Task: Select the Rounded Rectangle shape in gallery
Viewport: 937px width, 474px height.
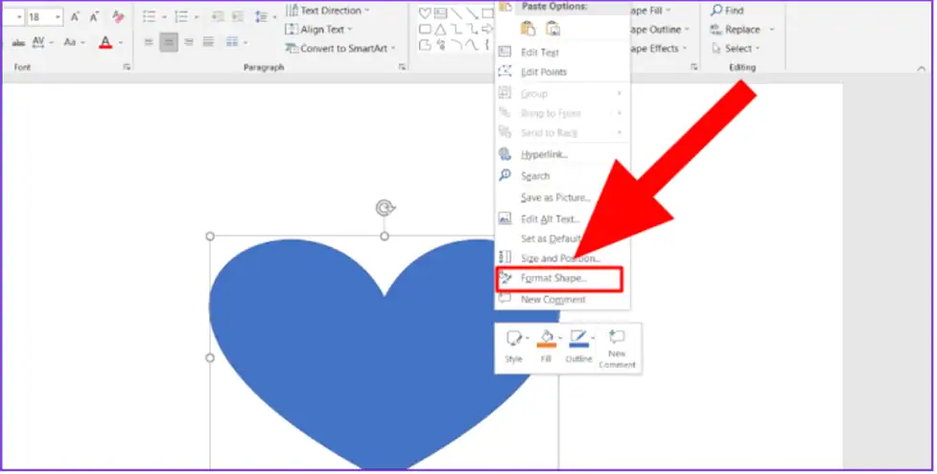Action: click(x=425, y=30)
